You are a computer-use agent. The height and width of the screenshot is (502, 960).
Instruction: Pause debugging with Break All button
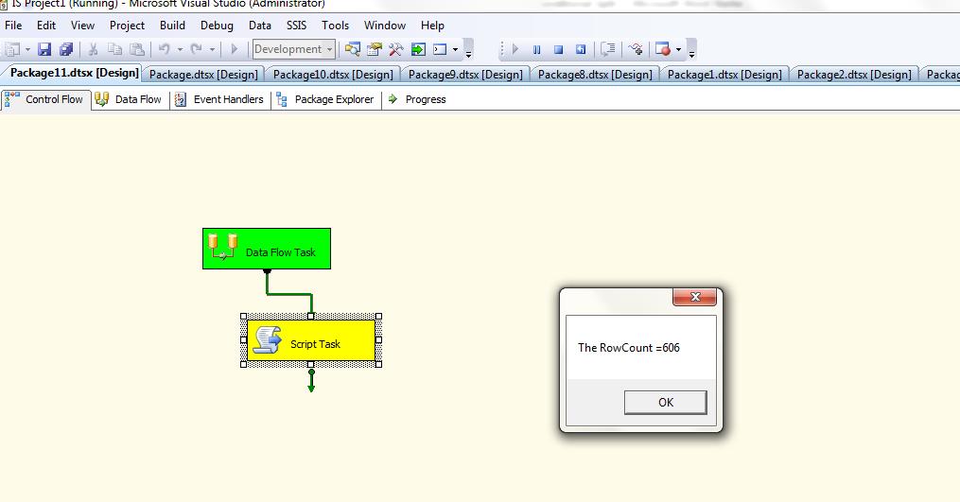pyautogui.click(x=536, y=49)
